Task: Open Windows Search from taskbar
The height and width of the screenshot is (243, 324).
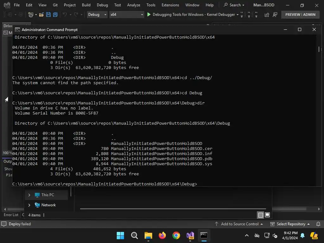Action: 134,235
